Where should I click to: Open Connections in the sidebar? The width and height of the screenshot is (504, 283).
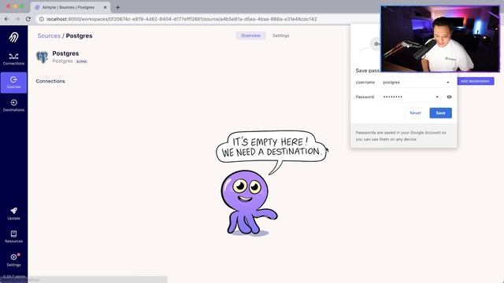coord(13,59)
